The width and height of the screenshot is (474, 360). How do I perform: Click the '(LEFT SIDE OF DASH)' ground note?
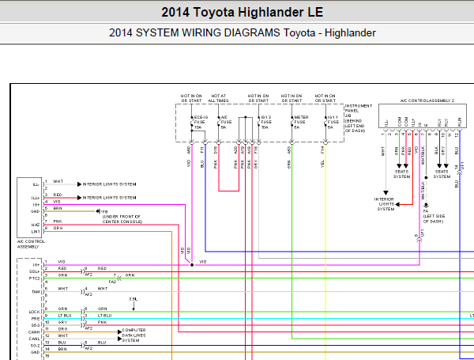(433, 218)
